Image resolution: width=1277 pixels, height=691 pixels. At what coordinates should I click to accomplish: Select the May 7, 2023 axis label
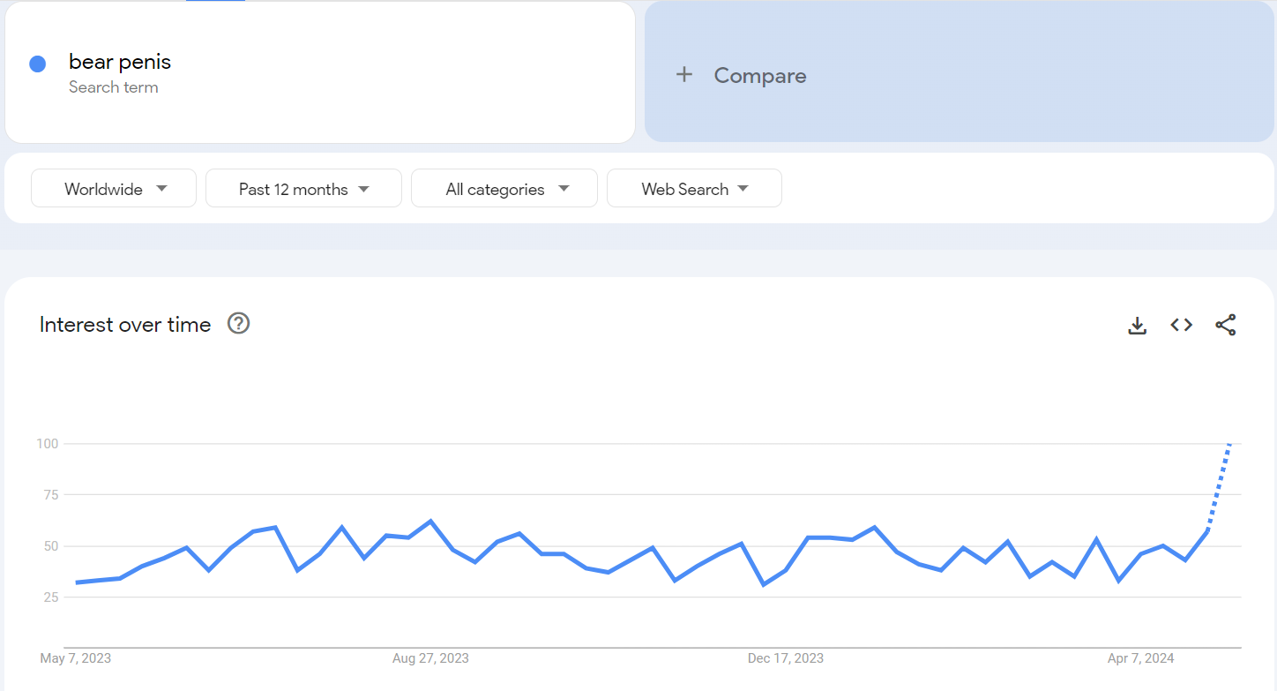tap(76, 658)
